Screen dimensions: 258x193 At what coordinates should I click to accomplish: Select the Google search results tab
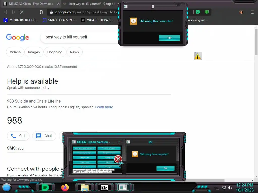click(91, 4)
